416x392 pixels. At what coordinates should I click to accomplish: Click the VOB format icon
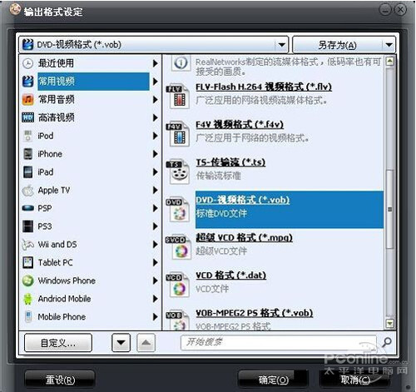coord(178,320)
